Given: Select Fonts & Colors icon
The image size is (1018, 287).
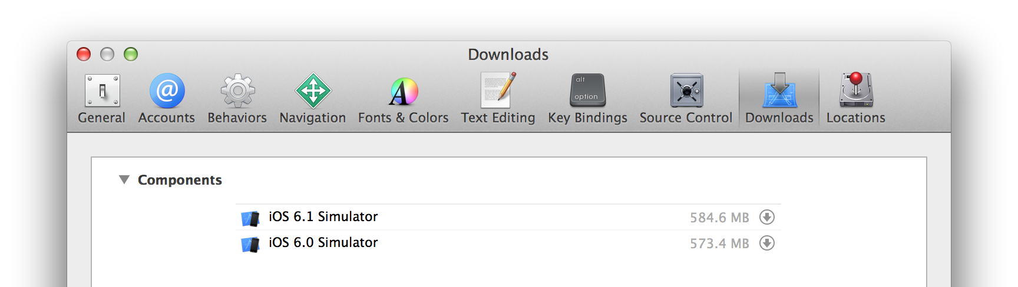Looking at the screenshot, I should (404, 92).
